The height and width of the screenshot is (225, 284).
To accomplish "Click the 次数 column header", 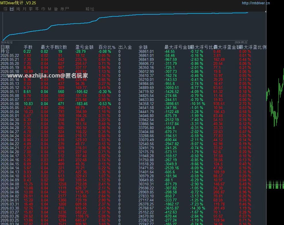I will (x=63, y=47).
